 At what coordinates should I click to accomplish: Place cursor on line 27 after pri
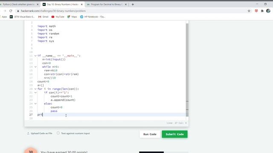click(x=43, y=115)
